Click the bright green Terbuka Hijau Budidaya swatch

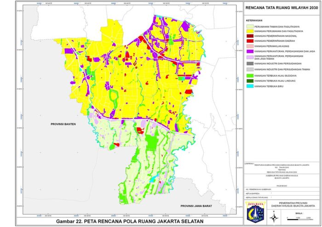pos(250,75)
